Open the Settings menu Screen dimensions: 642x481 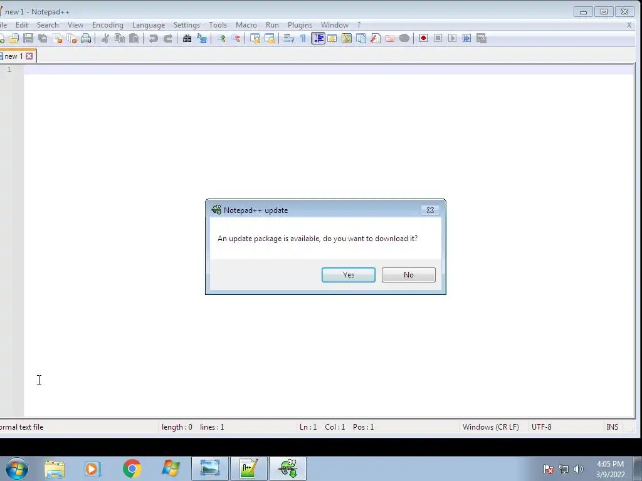(187, 25)
